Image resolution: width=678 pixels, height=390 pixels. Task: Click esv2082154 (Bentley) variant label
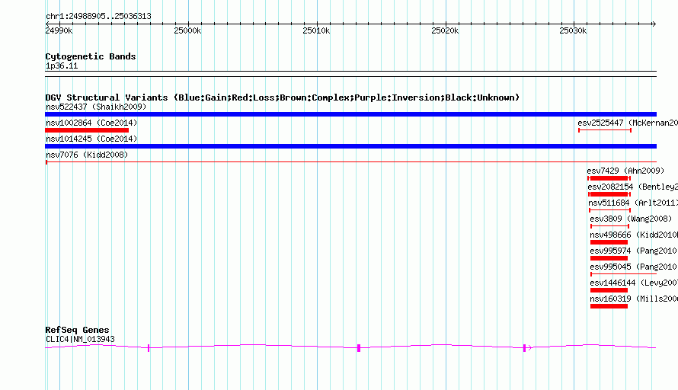[x=632, y=187]
